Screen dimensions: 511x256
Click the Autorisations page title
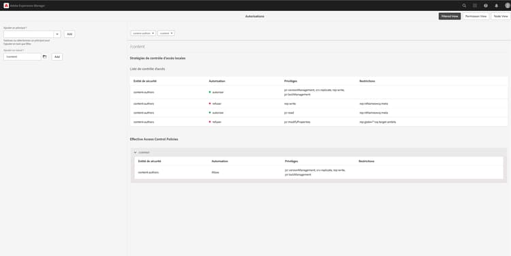255,16
